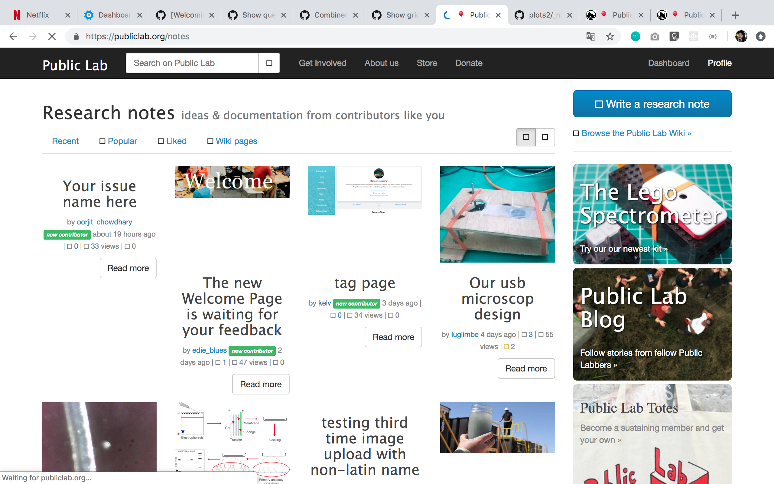Click the Write a research note button
The image size is (774, 484).
(652, 104)
